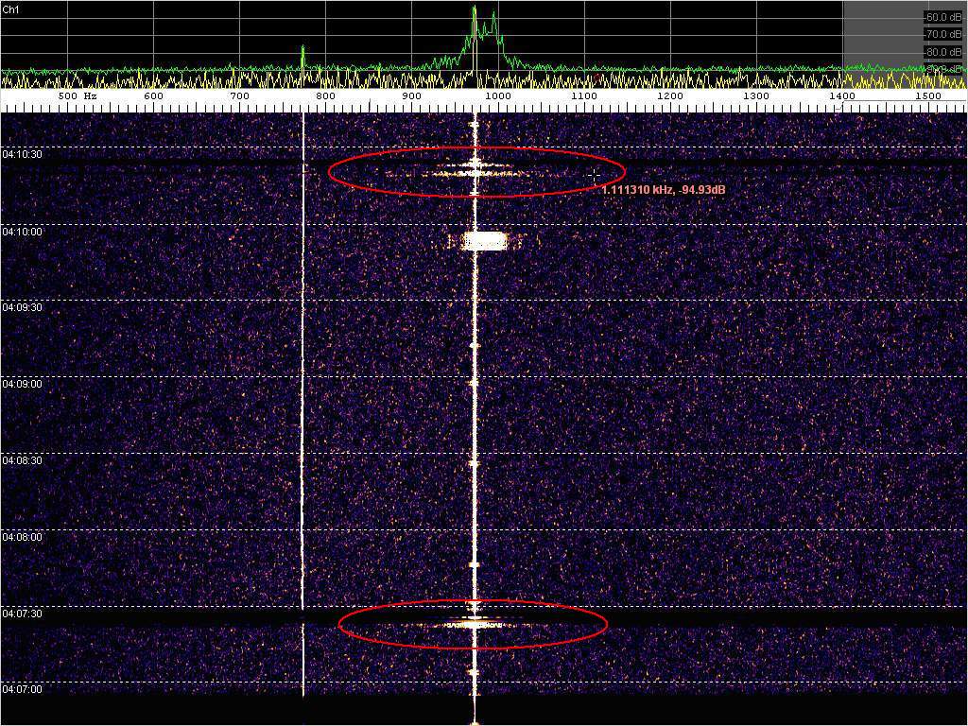This screenshot has height=726, width=968.
Task: Select the 500 Hz frequency axis mark
Action: pyautogui.click(x=77, y=96)
